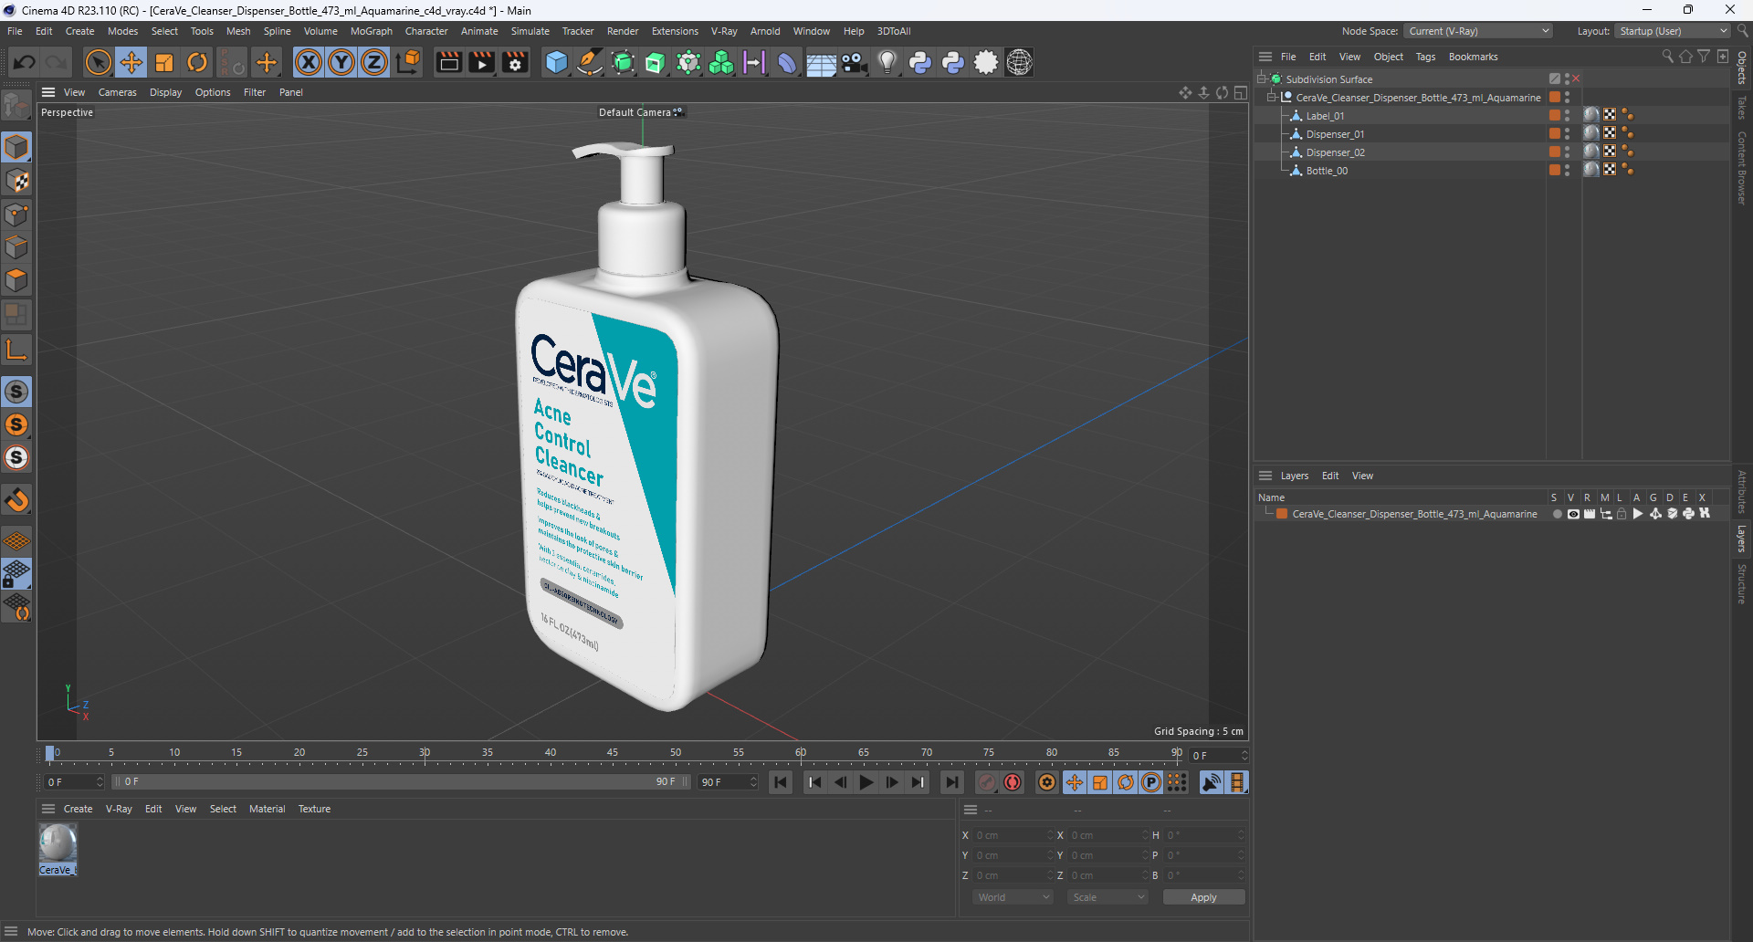The image size is (1753, 942).
Task: Toggle Autokeying button
Action: 1013,782
